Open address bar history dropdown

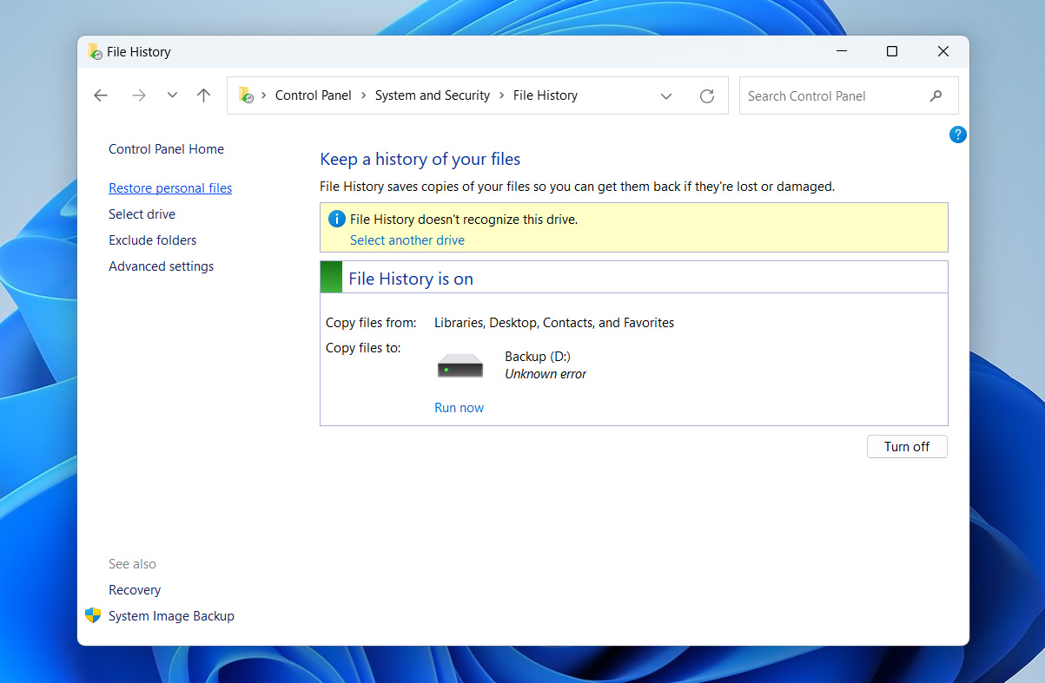pos(666,96)
